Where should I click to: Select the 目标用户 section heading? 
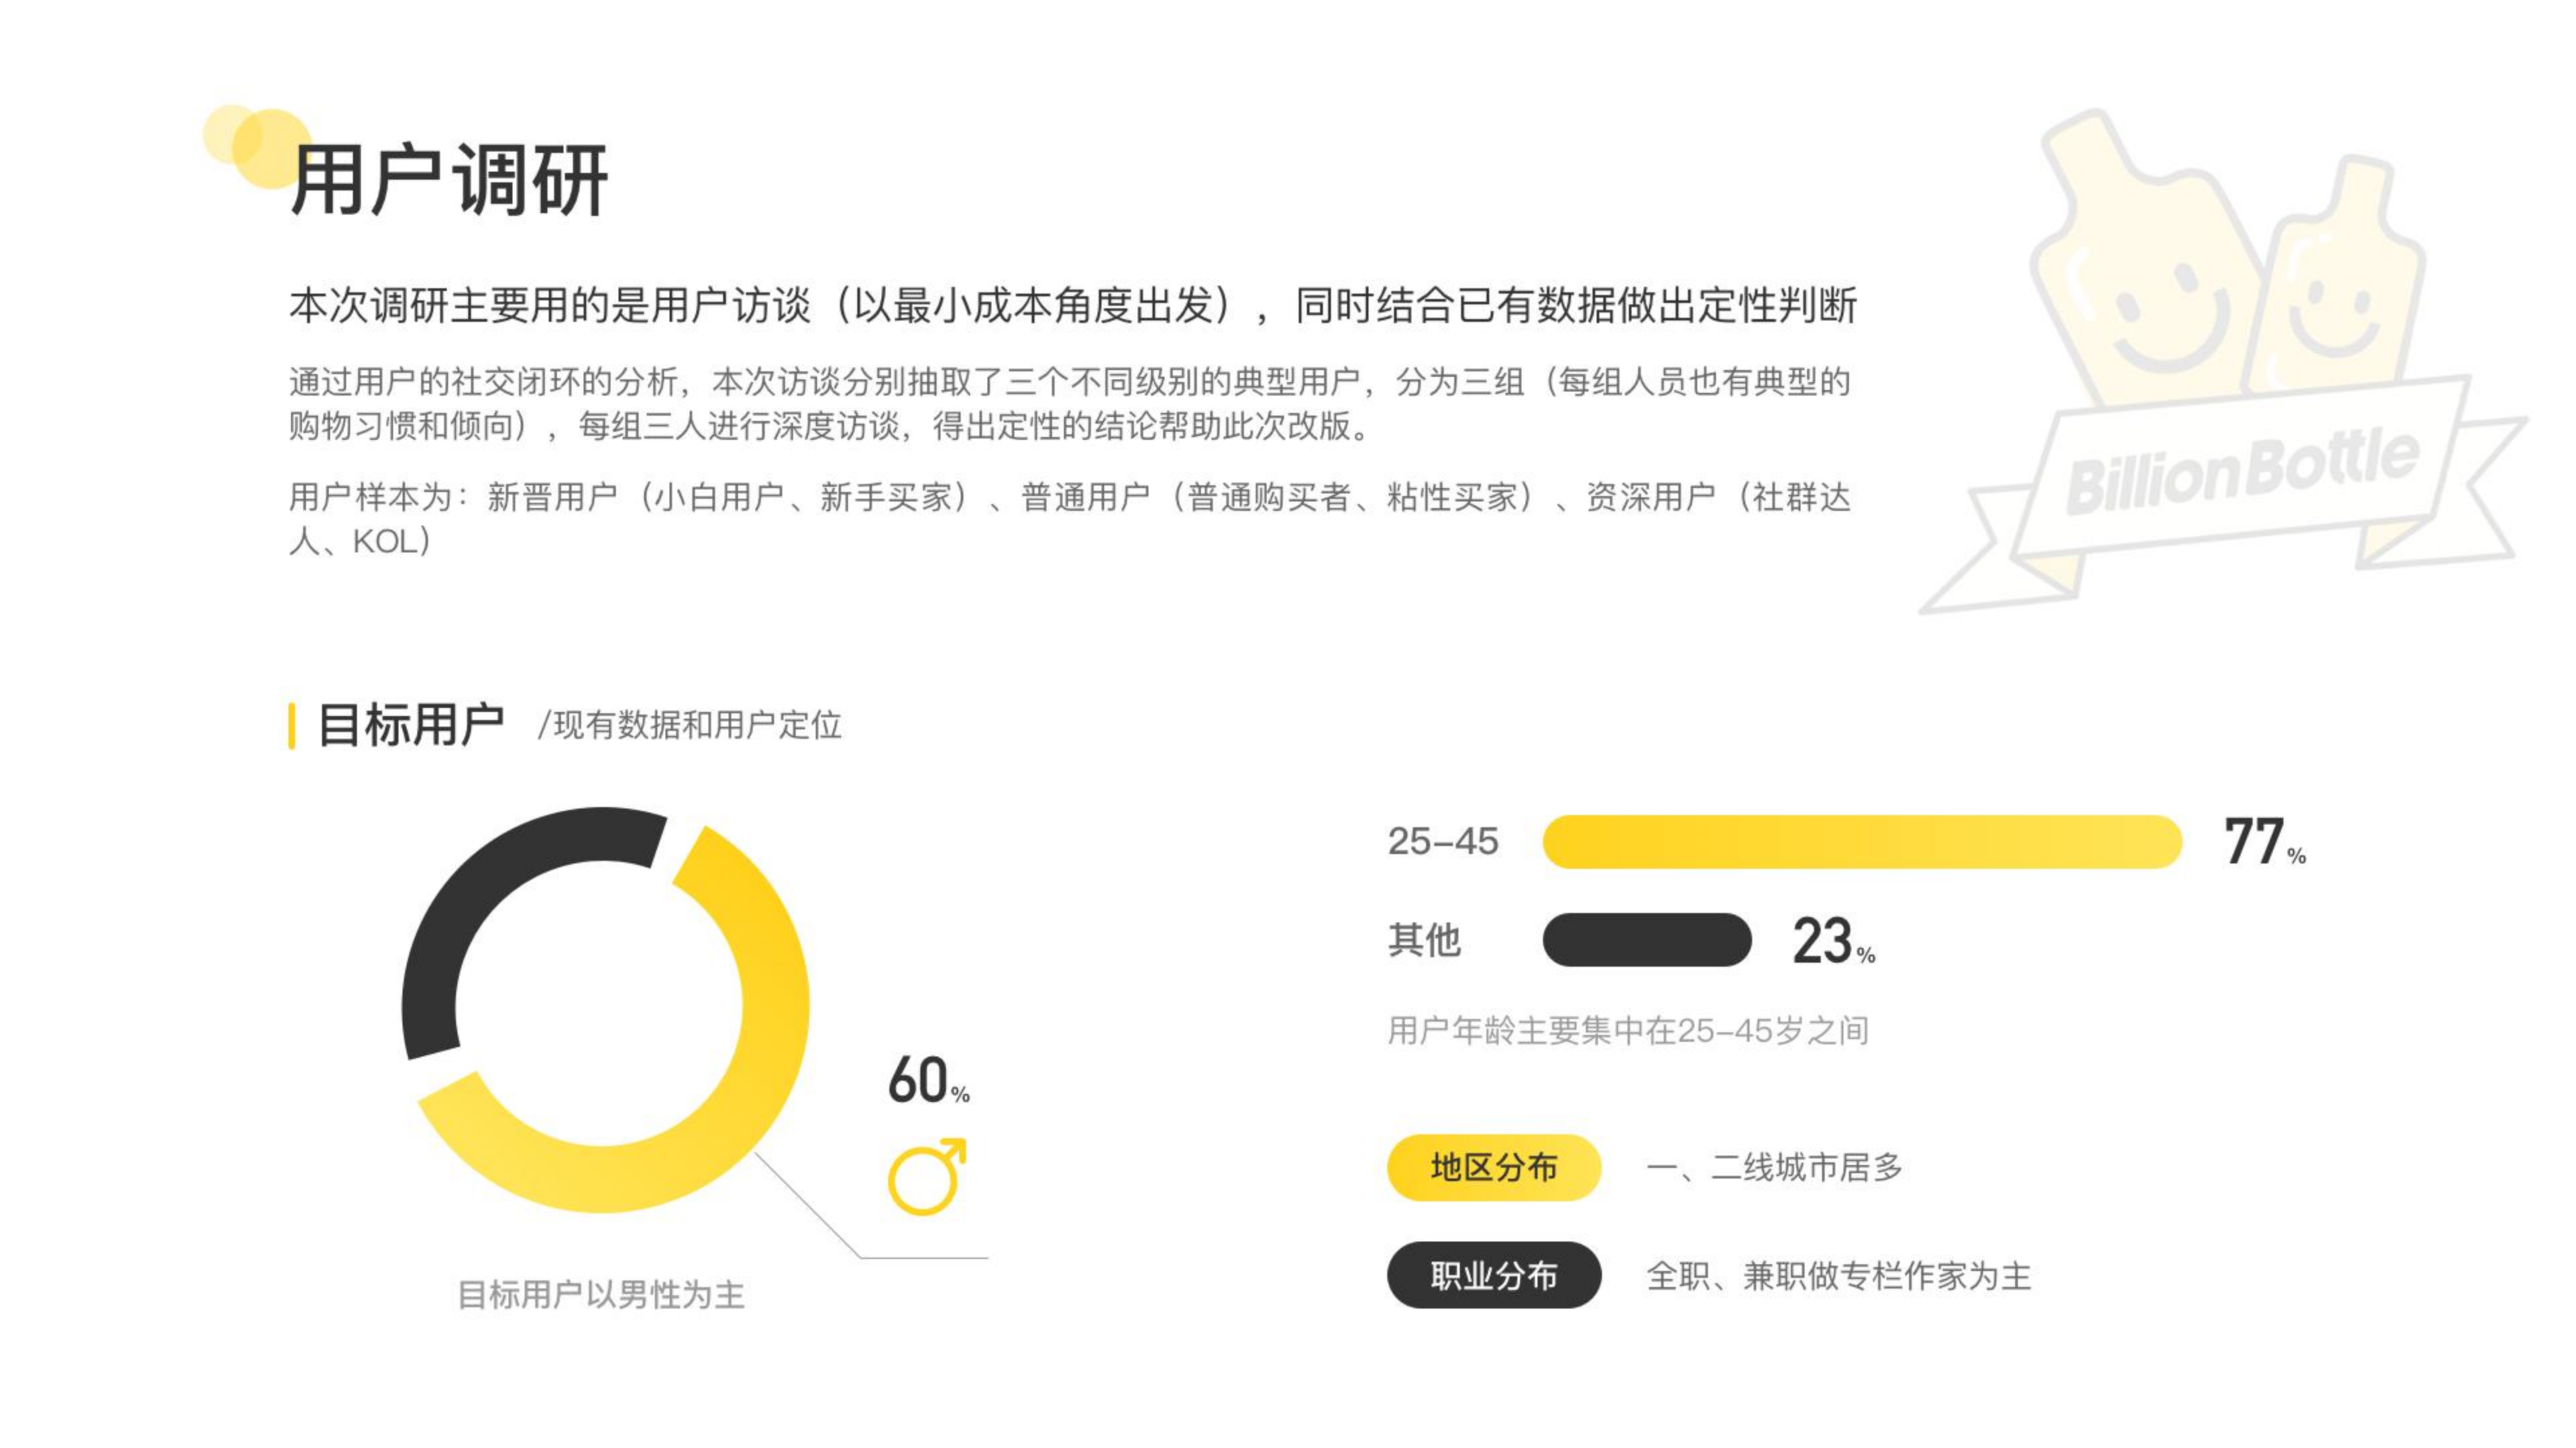click(x=410, y=725)
